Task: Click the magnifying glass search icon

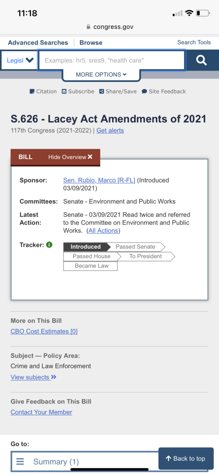Action: pos(201,60)
